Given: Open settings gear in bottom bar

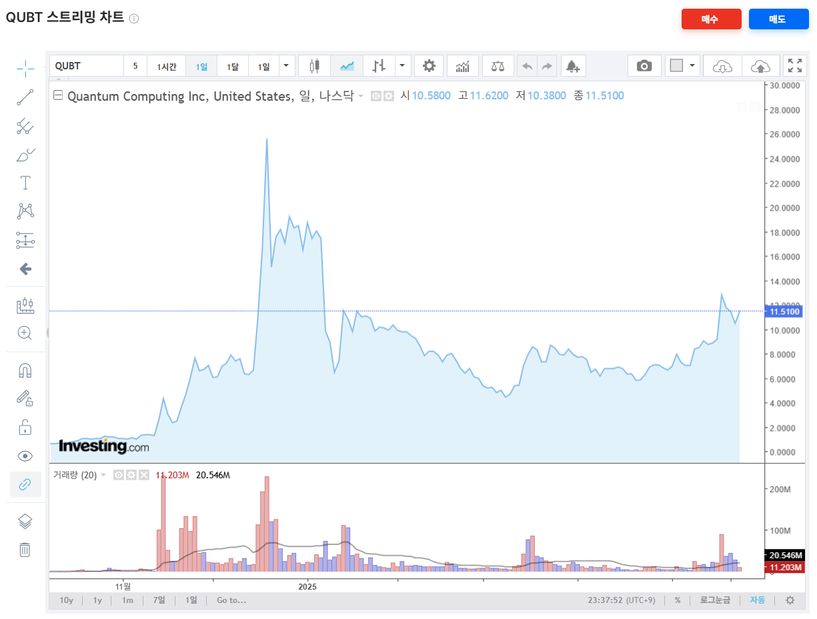Looking at the screenshot, I should pyautogui.click(x=790, y=600).
